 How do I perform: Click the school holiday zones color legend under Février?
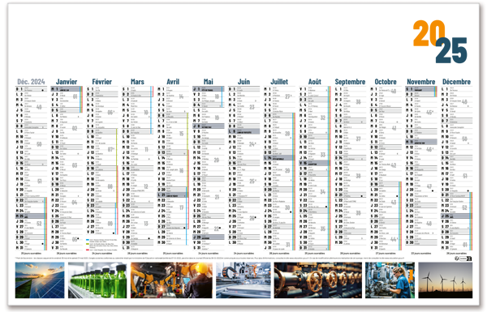(x=102, y=245)
